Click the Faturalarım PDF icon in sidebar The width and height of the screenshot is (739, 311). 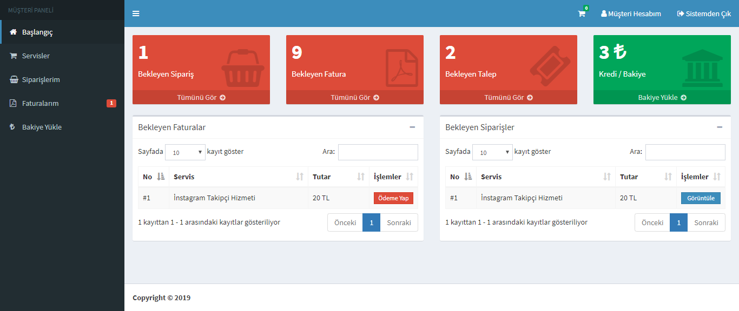pos(13,104)
